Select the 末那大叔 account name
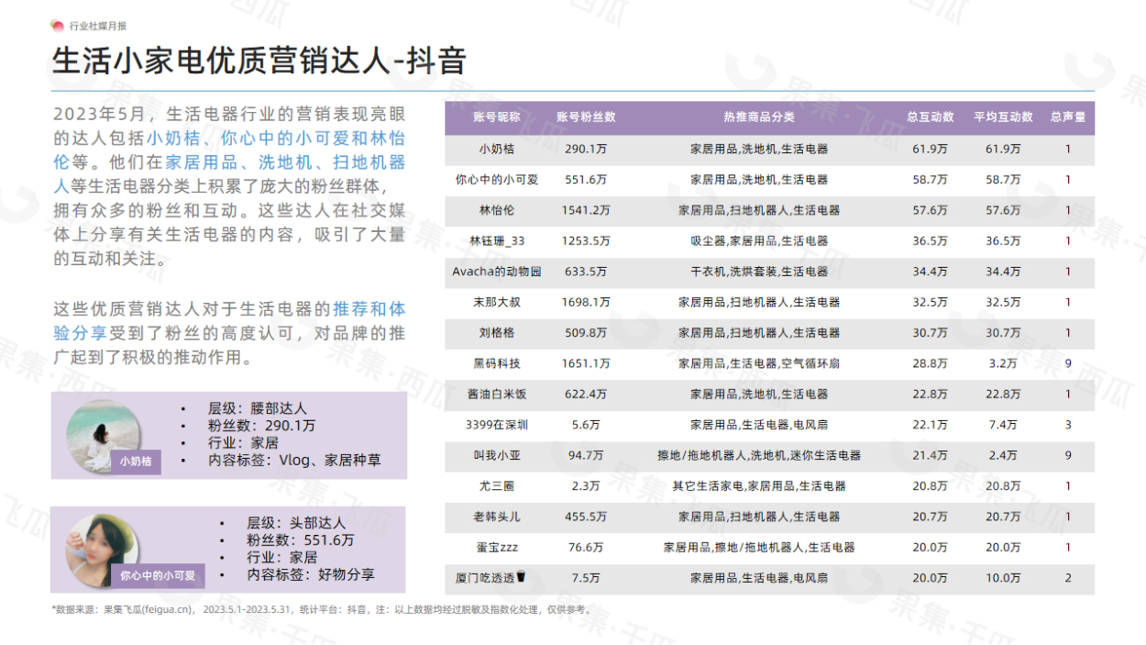Viewport: 1146px width, 645px height. pyautogui.click(x=496, y=302)
